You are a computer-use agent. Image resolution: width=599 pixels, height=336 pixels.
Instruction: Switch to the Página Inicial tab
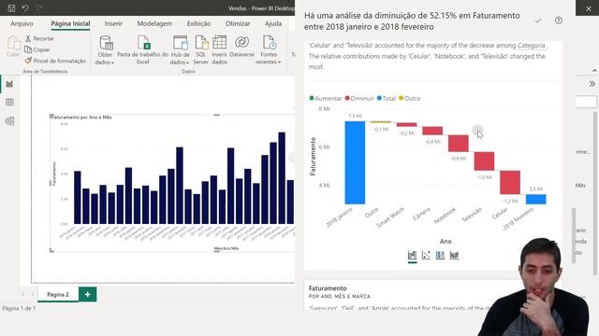point(70,23)
